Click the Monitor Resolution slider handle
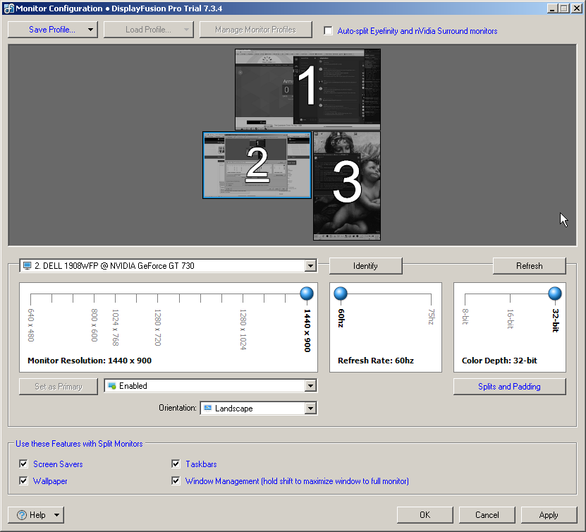 point(306,294)
